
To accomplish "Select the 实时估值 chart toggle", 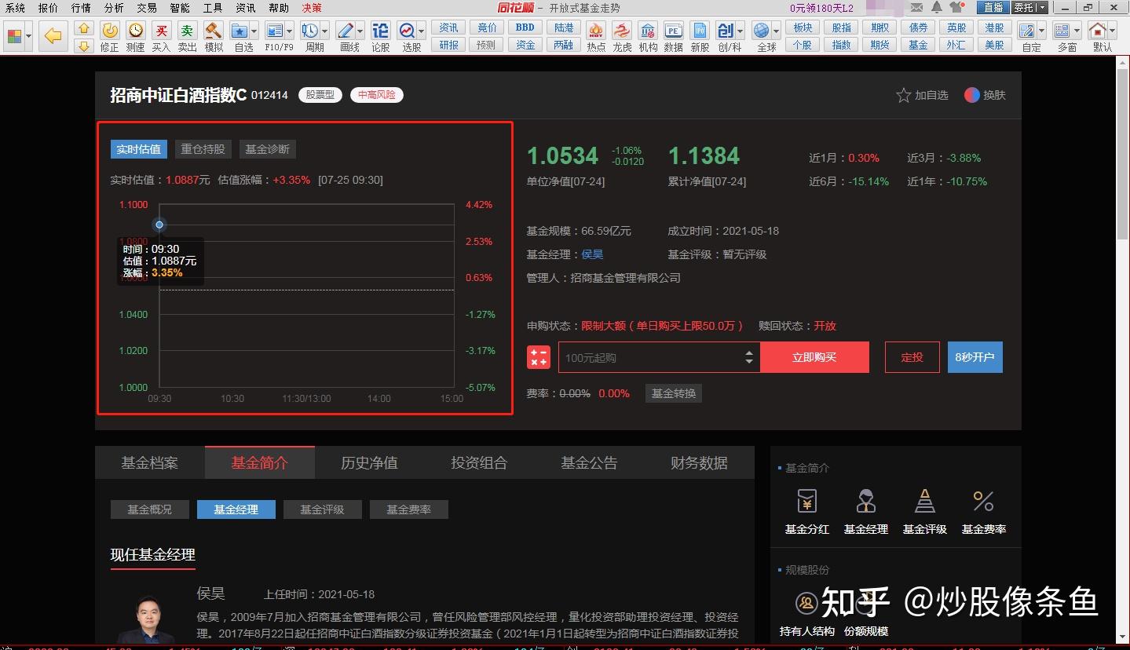I will coord(139,149).
